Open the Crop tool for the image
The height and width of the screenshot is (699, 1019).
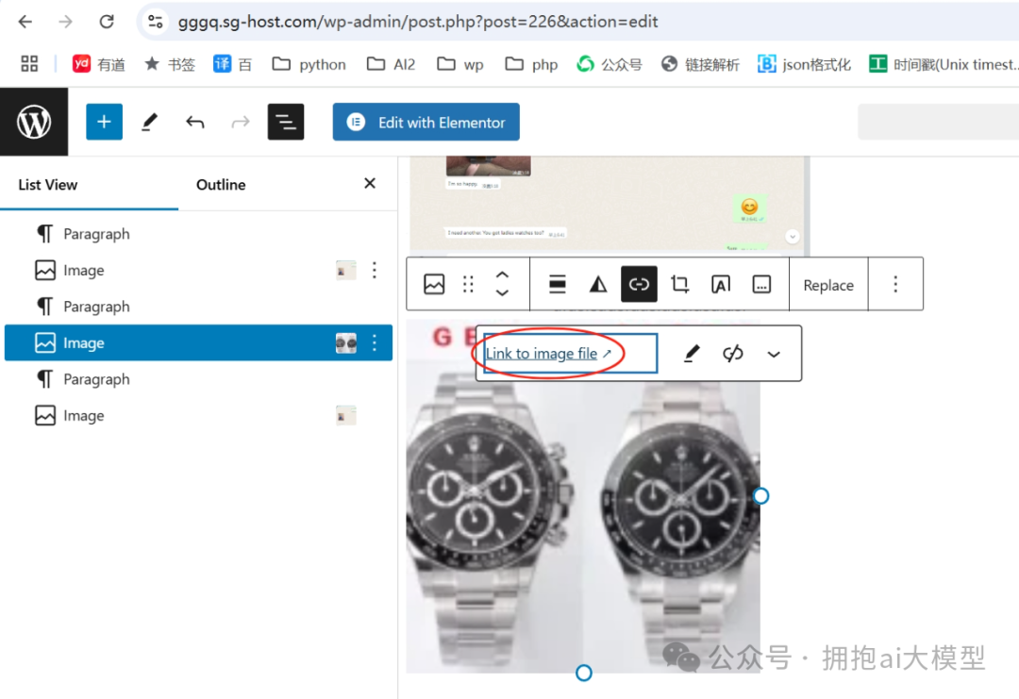[x=680, y=283]
